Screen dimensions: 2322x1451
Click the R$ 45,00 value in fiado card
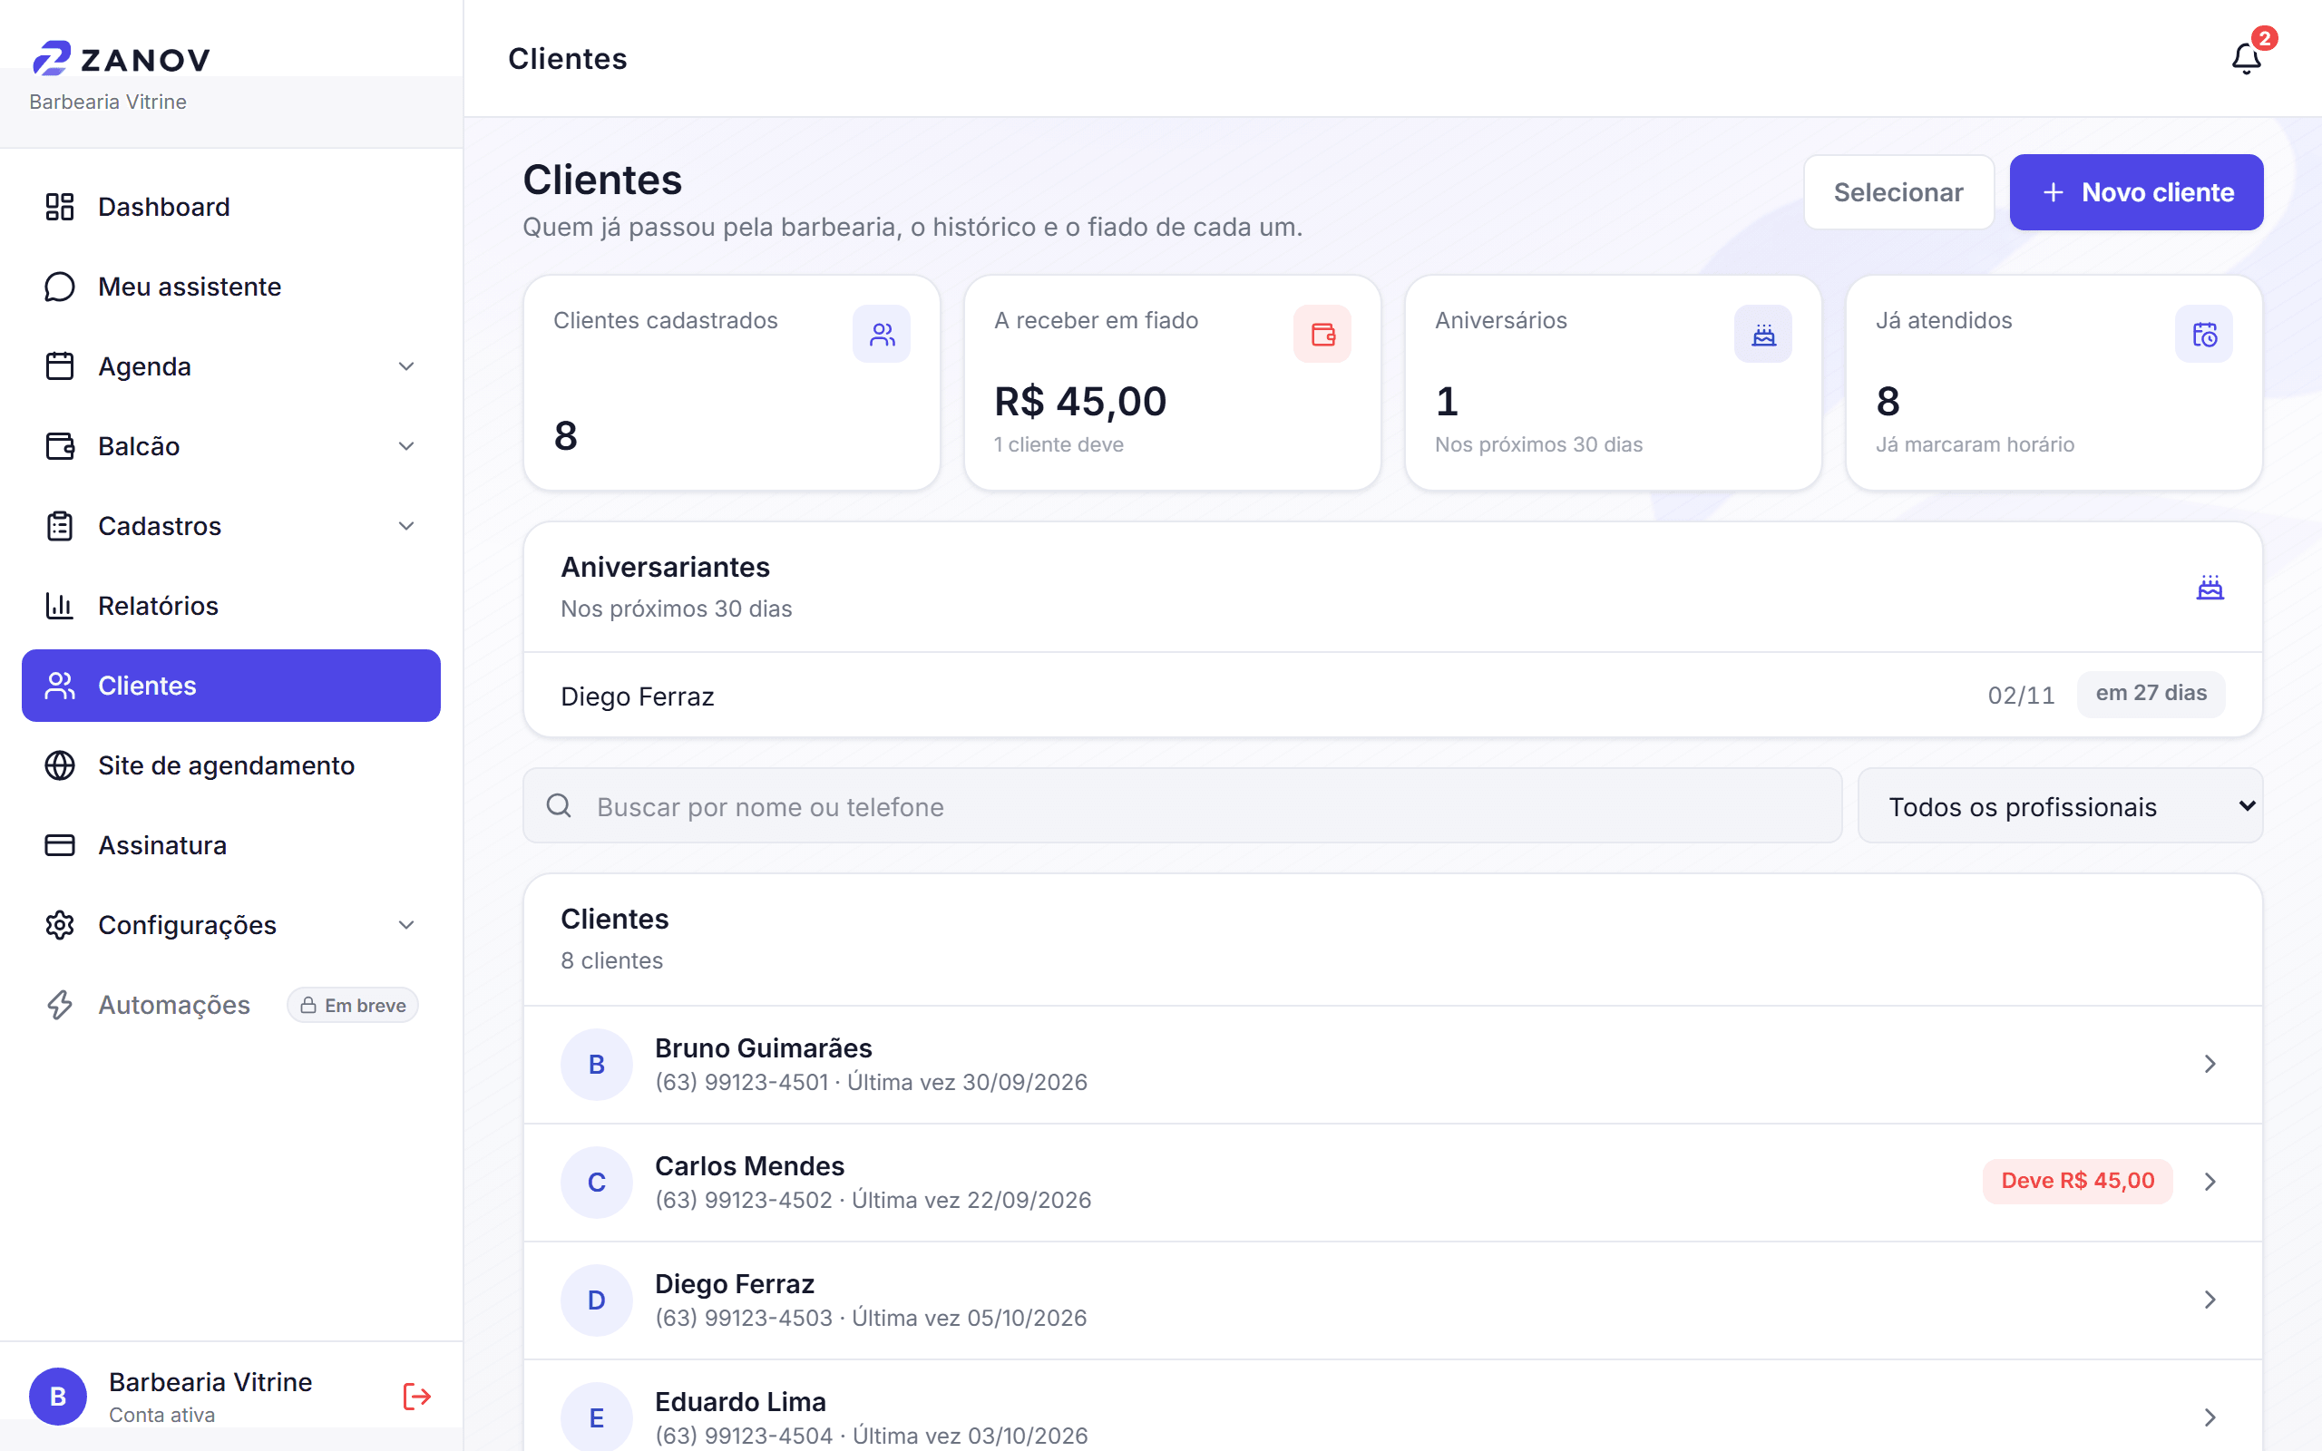1080,401
